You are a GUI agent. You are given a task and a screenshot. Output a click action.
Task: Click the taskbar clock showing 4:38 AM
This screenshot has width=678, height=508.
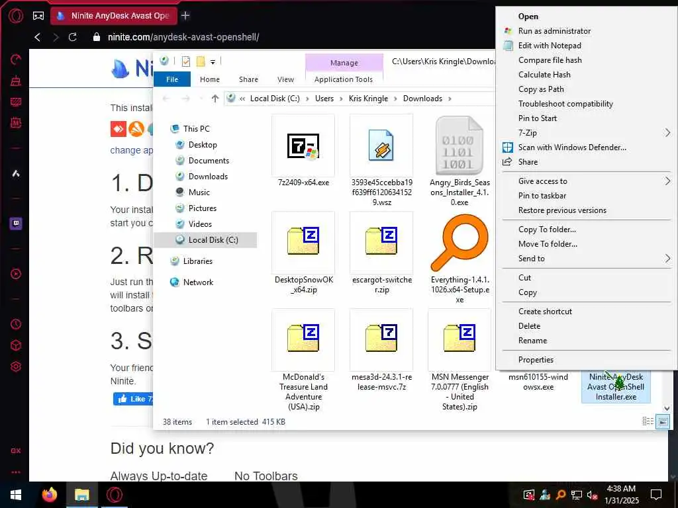[x=621, y=495]
